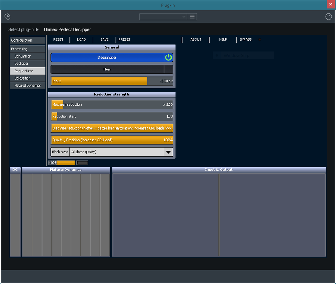Viewport: 336px width, 284px height.
Task: Open the help question mark icon
Action: click(x=329, y=16)
